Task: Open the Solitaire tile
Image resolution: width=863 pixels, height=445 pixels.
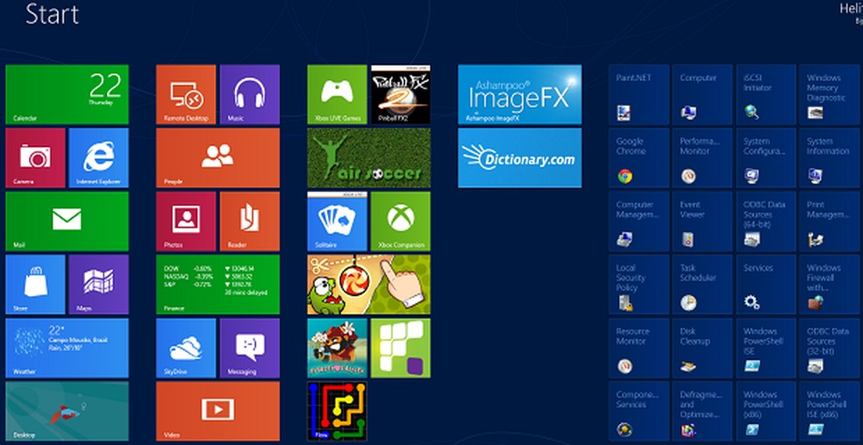Action: pyautogui.click(x=338, y=221)
